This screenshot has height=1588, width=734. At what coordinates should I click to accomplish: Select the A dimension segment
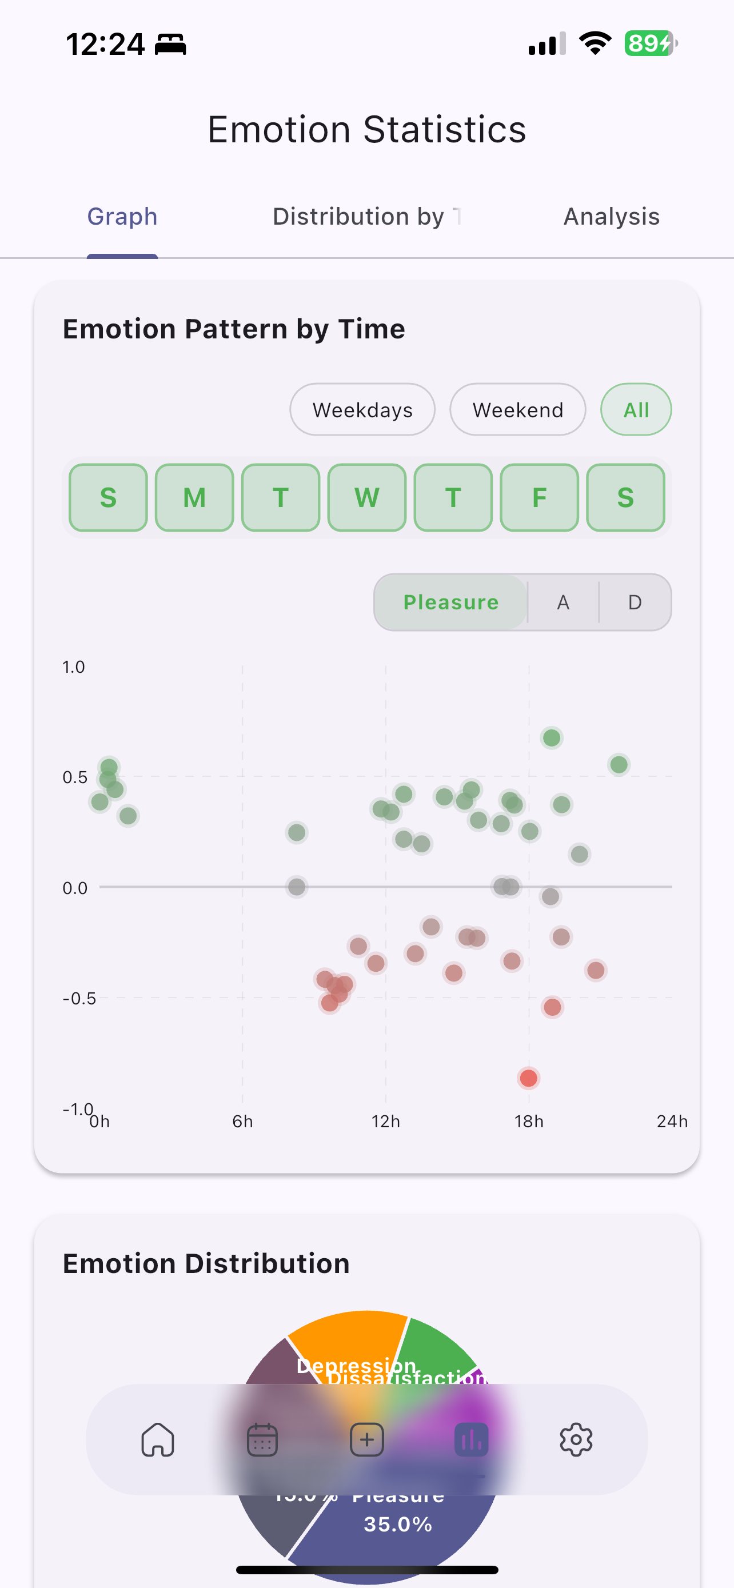pyautogui.click(x=563, y=603)
